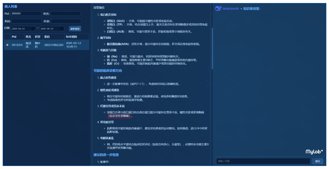This screenshot has width=329, height=169.
Task: Click the 病人列表 panel title
Action: click(11, 6)
